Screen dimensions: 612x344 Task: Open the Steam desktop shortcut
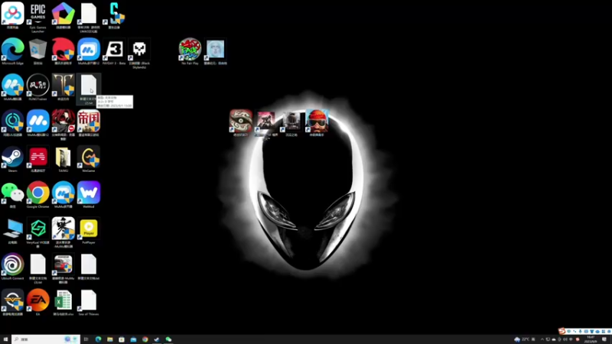click(12, 159)
